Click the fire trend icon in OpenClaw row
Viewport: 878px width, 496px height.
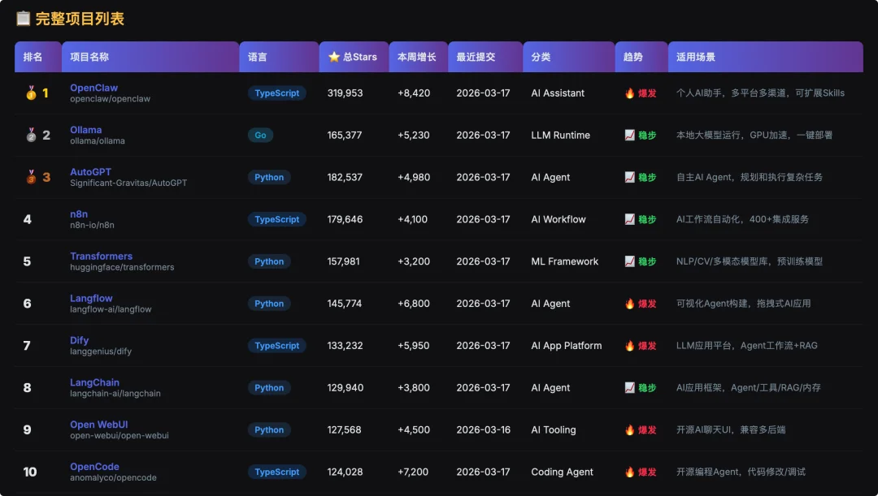(x=629, y=93)
